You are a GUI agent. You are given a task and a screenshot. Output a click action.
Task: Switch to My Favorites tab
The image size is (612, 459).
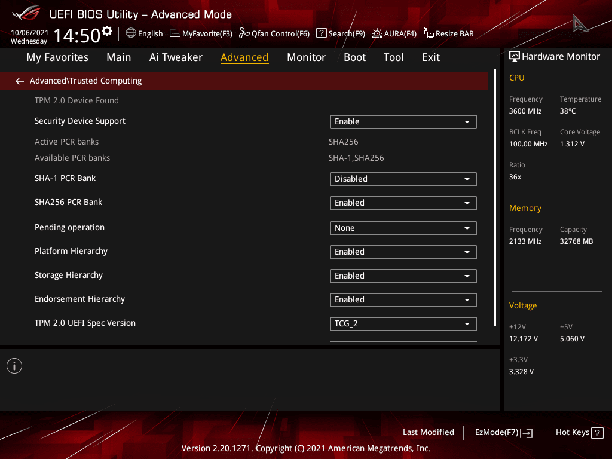click(57, 57)
